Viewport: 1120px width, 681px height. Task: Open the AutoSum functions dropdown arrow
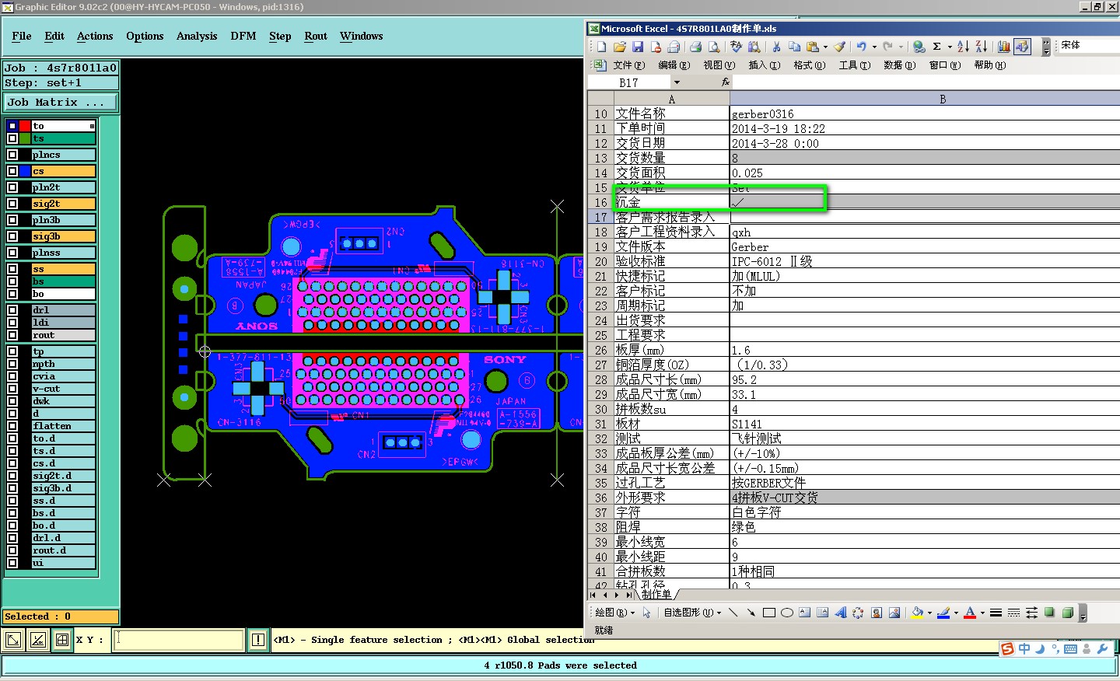[x=950, y=47]
